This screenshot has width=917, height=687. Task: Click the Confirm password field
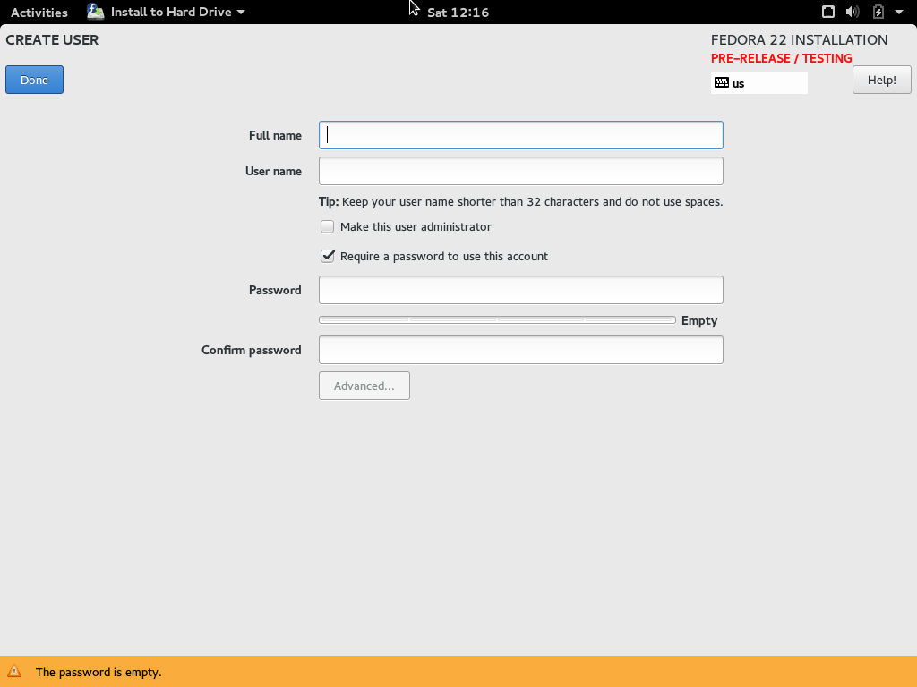[521, 350]
